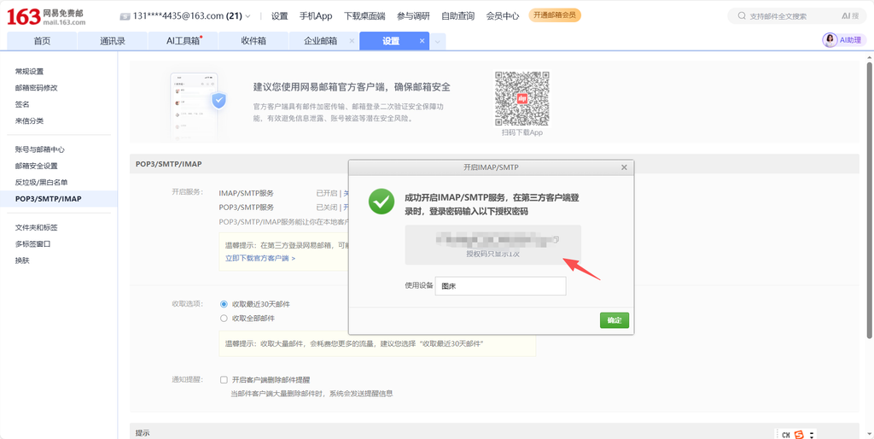Toggle 开启客户端删除邮件提醒 checkbox
This screenshot has height=439, width=874.
pos(224,380)
